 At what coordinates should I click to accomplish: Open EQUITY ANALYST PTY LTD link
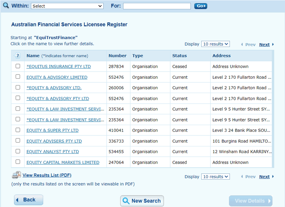[53, 151]
